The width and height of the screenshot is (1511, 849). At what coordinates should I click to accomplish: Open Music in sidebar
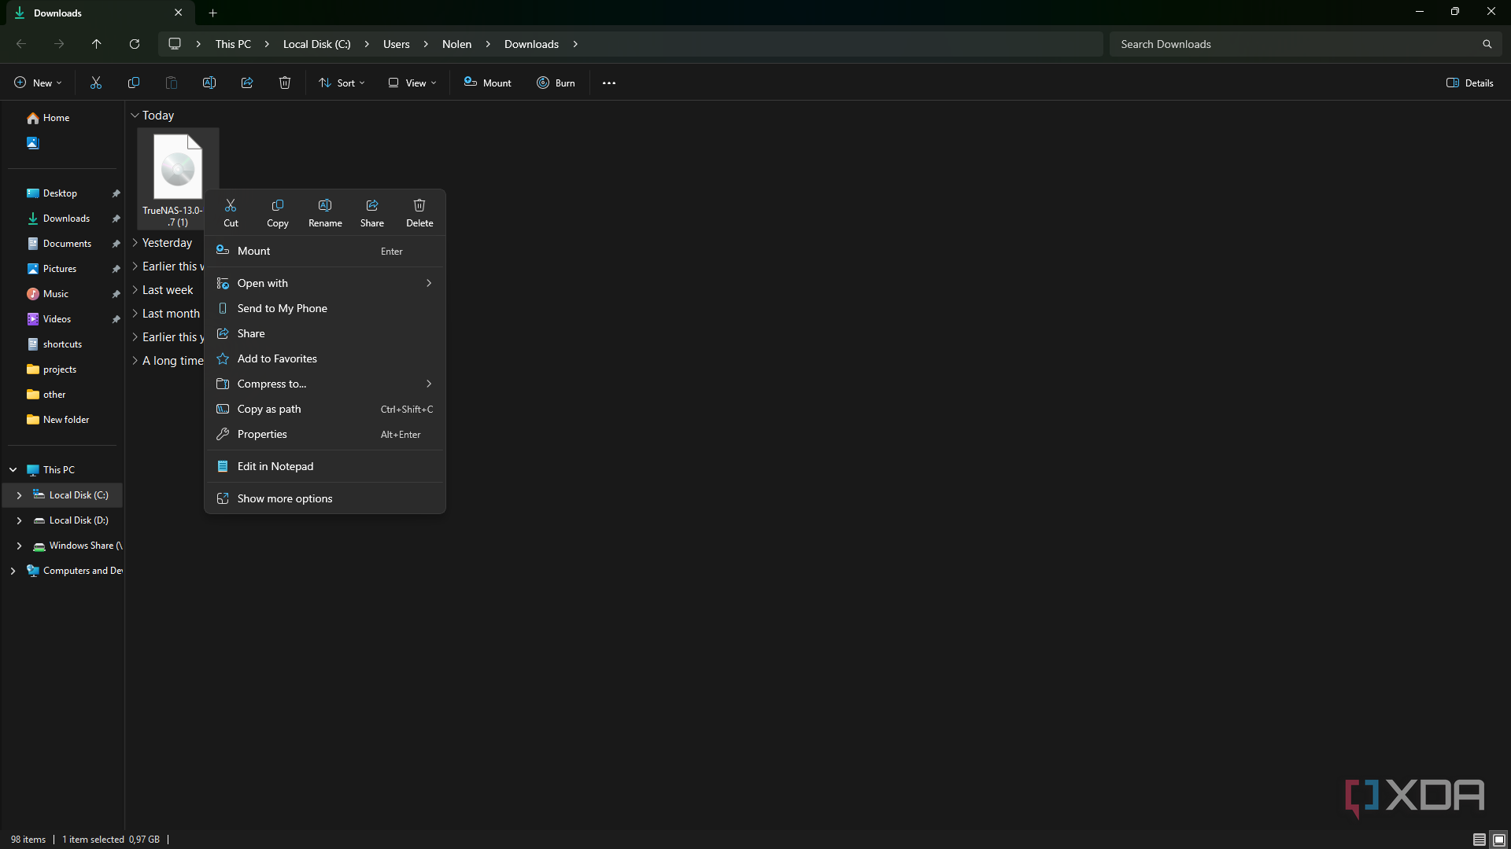coord(61,294)
